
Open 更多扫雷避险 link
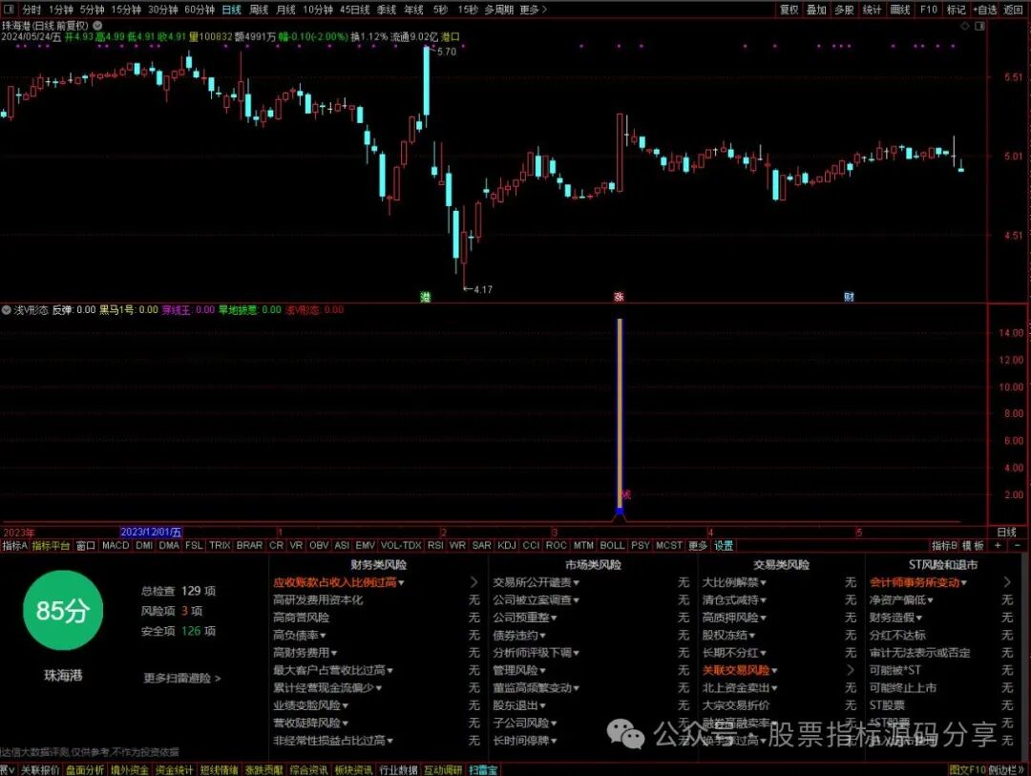coord(182,678)
